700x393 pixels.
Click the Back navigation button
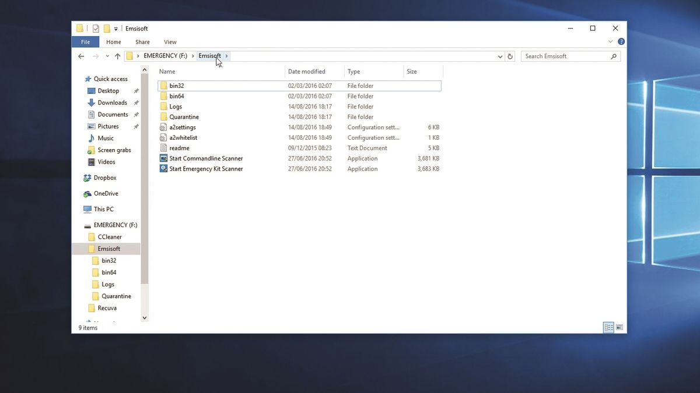coord(81,56)
